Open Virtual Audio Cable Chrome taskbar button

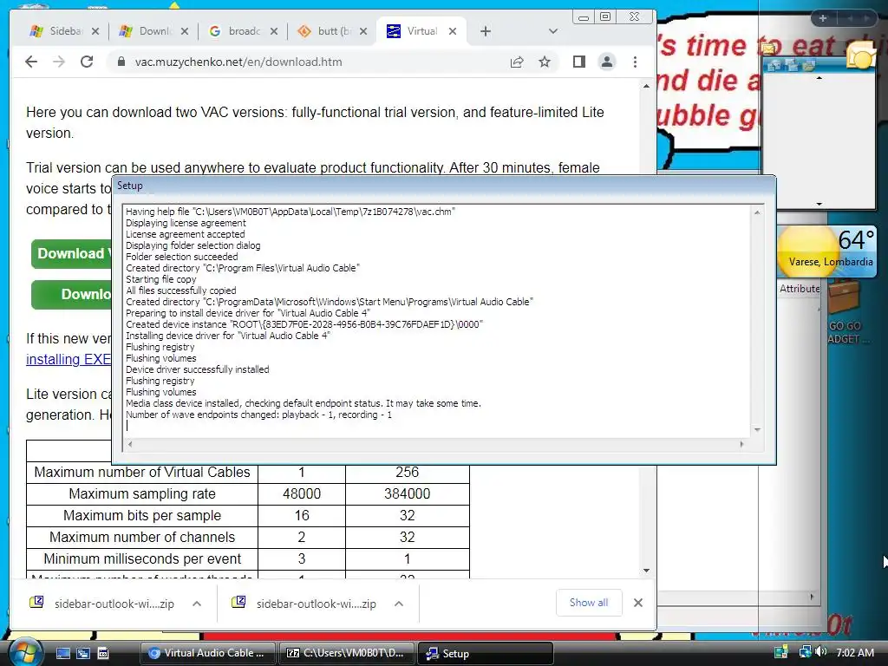tap(207, 653)
